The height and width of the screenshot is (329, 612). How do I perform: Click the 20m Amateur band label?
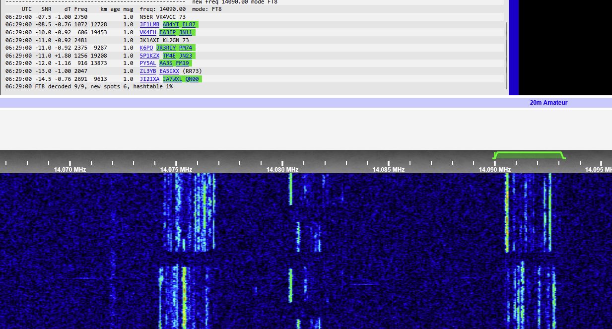[x=548, y=103]
